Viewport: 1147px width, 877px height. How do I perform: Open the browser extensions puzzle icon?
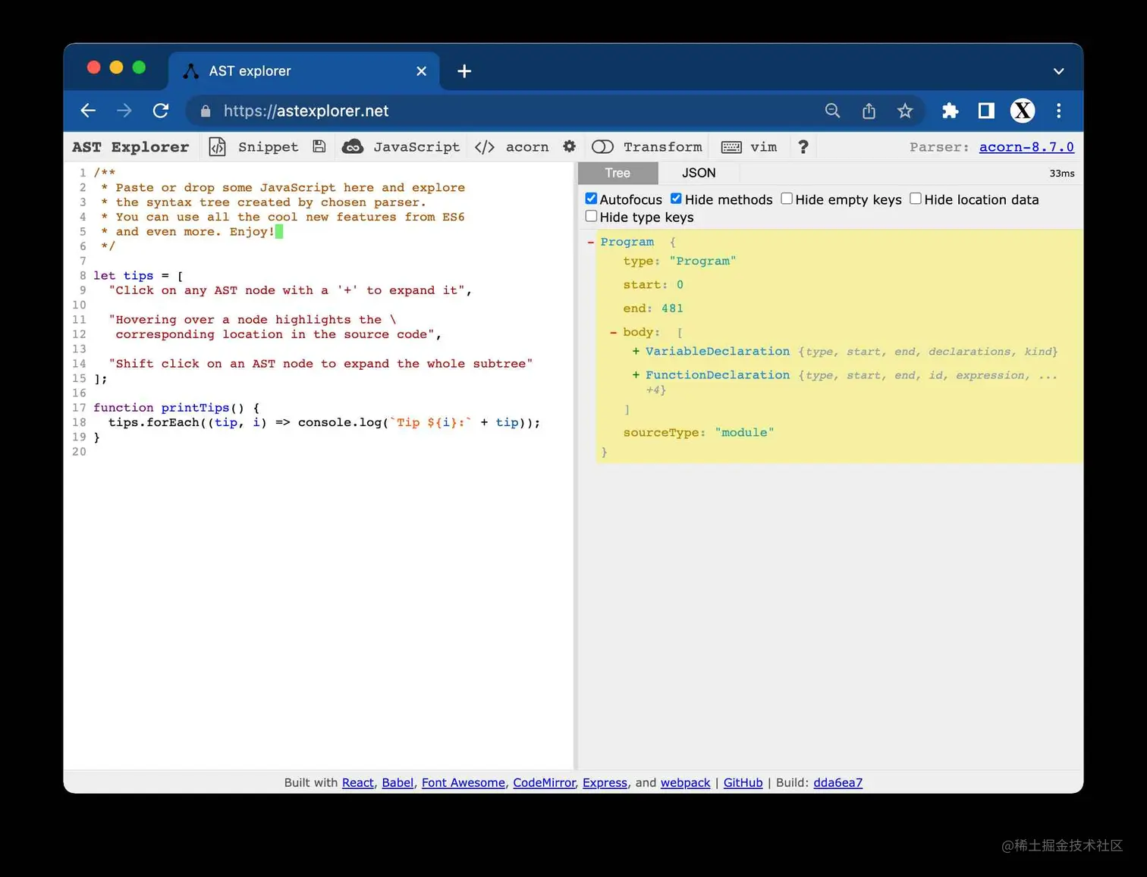tap(950, 111)
